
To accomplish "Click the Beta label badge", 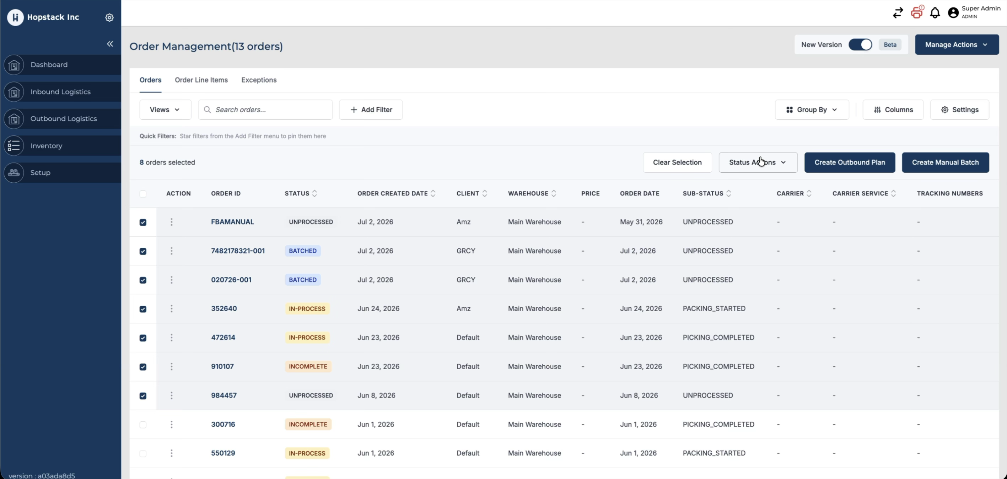I will click(890, 44).
